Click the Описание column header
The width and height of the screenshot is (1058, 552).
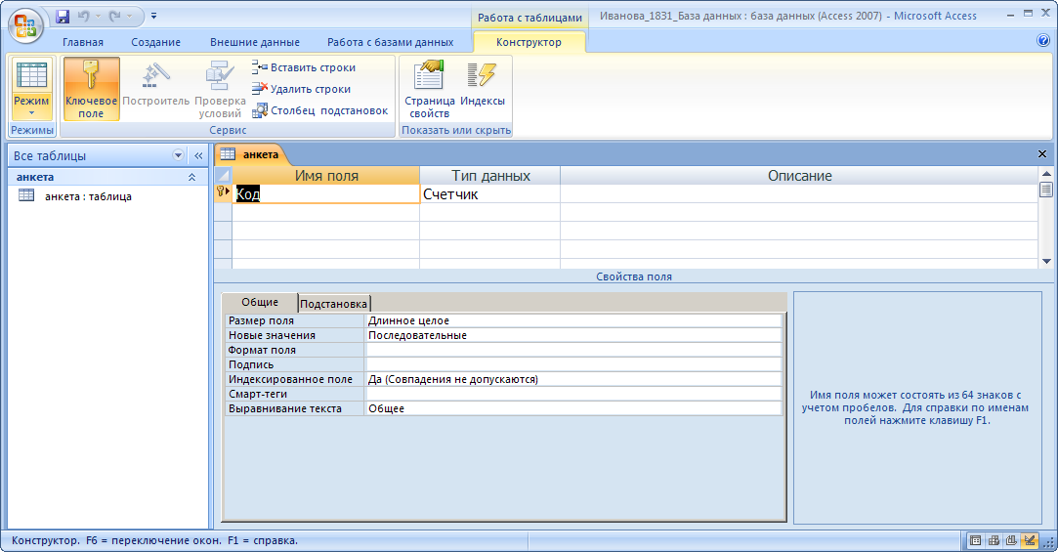(799, 176)
